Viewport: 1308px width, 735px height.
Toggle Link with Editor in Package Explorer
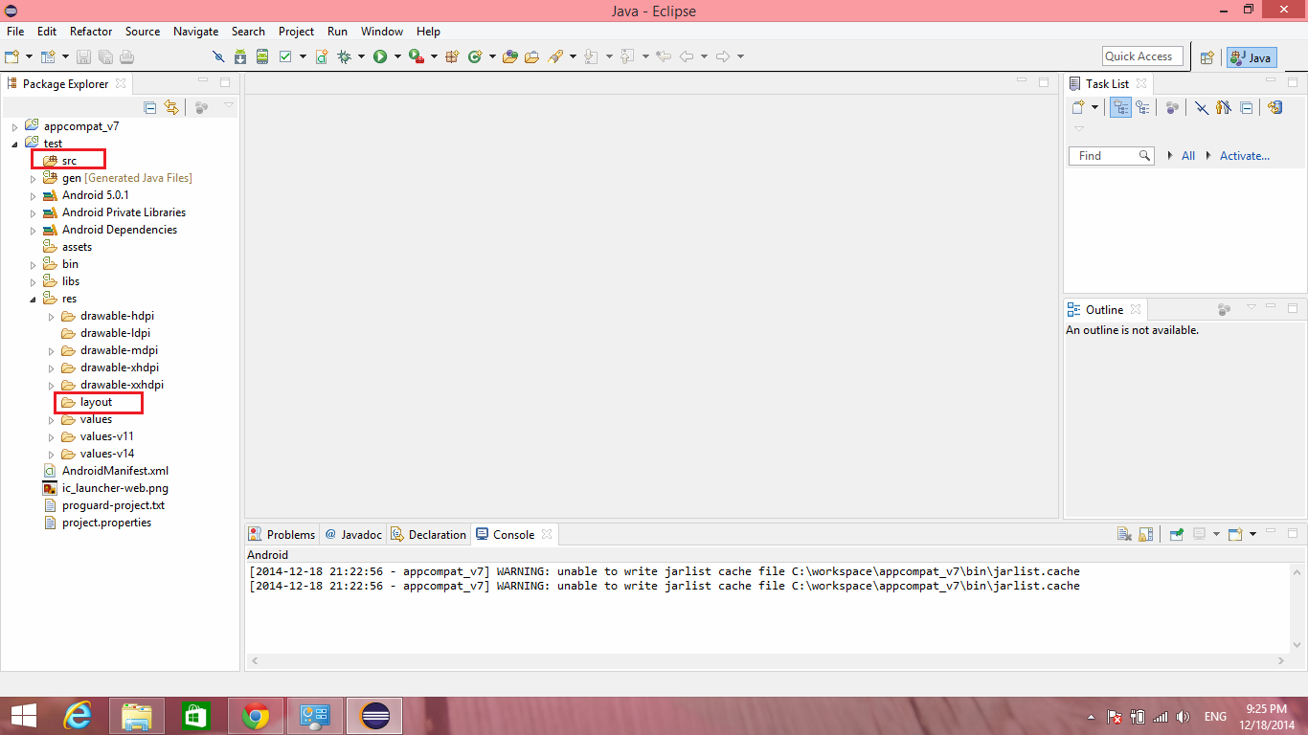[171, 107]
